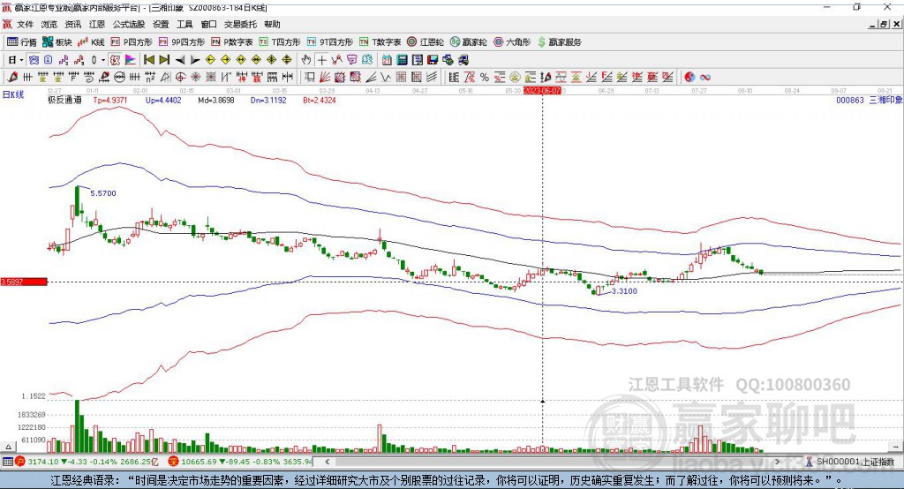Click the colorful flag chart icon
The height and width of the screenshot is (489, 904).
(x=131, y=60)
